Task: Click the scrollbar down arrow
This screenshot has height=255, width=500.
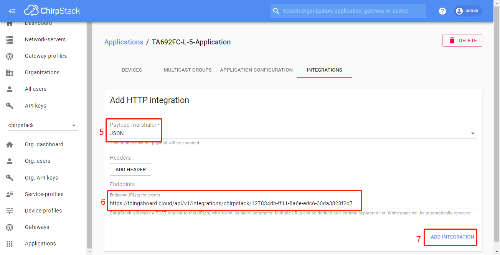Action: click(90, 252)
